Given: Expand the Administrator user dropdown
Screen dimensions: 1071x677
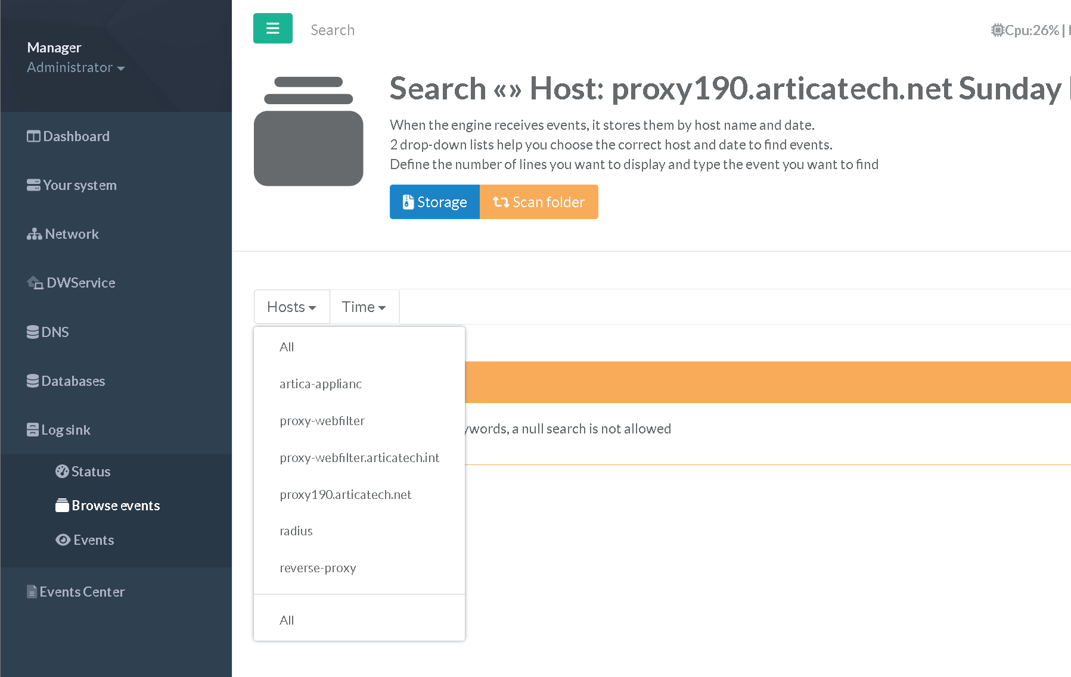Looking at the screenshot, I should (76, 68).
